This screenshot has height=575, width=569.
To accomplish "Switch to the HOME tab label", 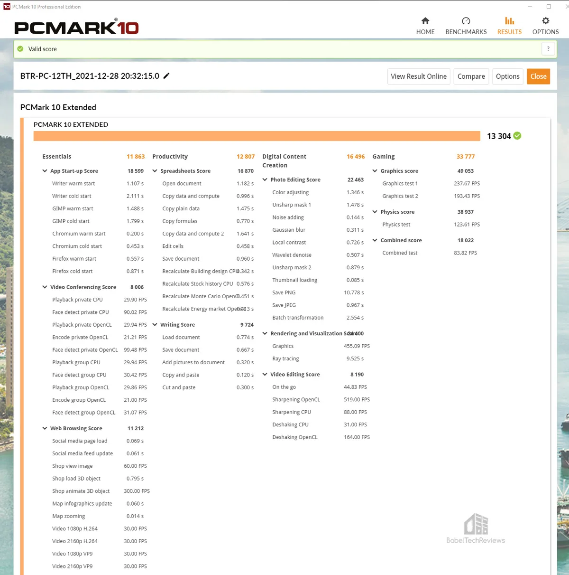I will coord(425,32).
